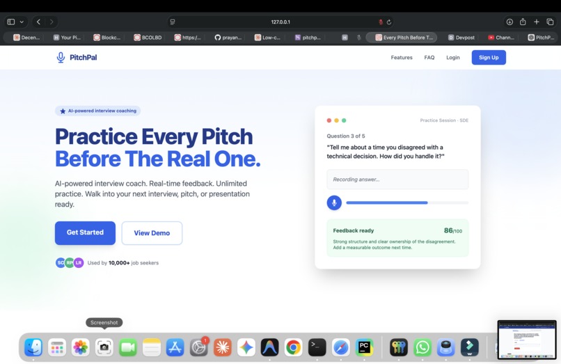Switch to the pitchp... tab
The width and height of the screenshot is (561, 364).
(x=308, y=38)
